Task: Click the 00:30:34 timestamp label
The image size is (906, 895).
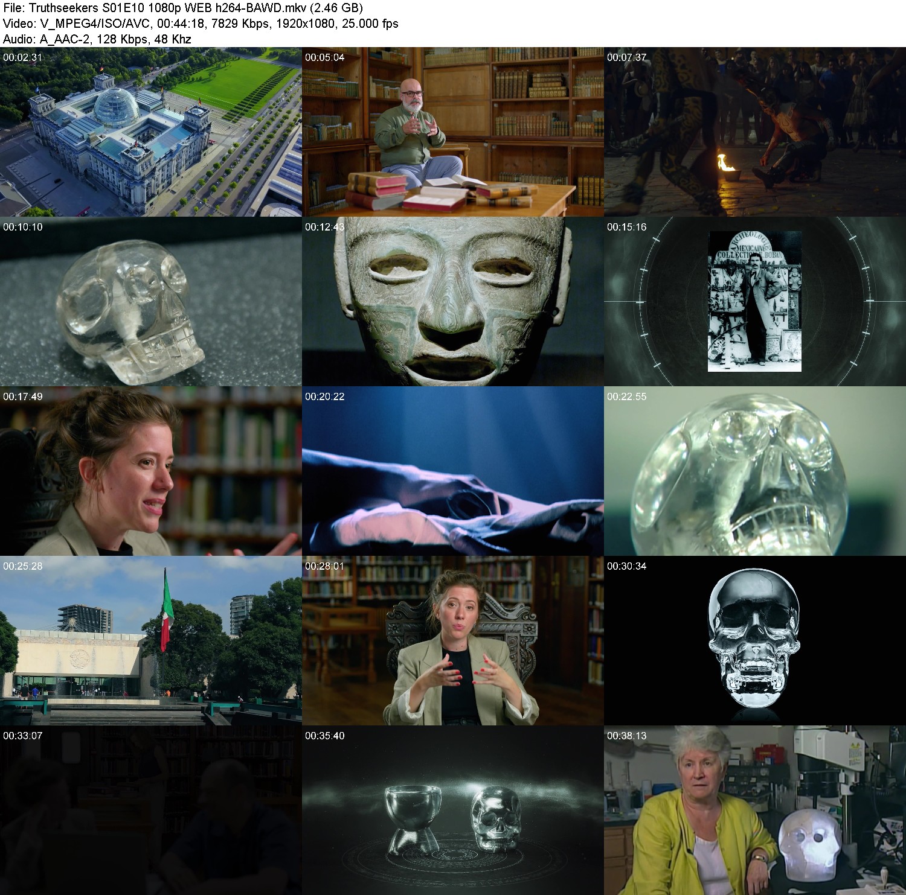Action: pyautogui.click(x=626, y=566)
